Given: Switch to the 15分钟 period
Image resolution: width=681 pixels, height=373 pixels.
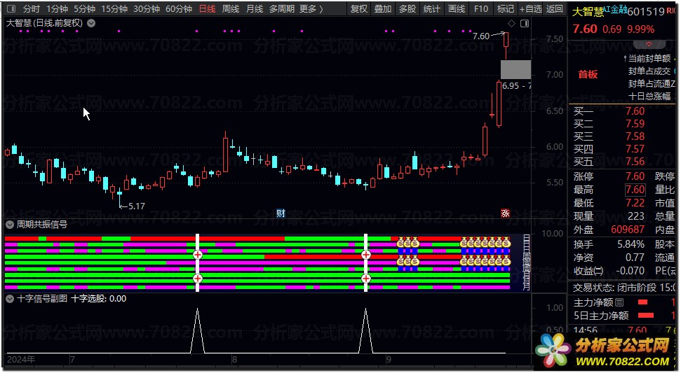Looking at the screenshot, I should 114,8.
